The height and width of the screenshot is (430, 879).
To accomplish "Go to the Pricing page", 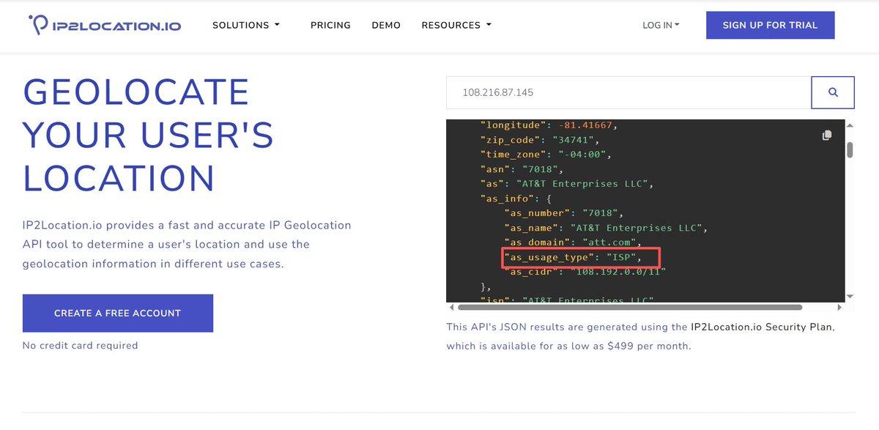I will point(330,25).
